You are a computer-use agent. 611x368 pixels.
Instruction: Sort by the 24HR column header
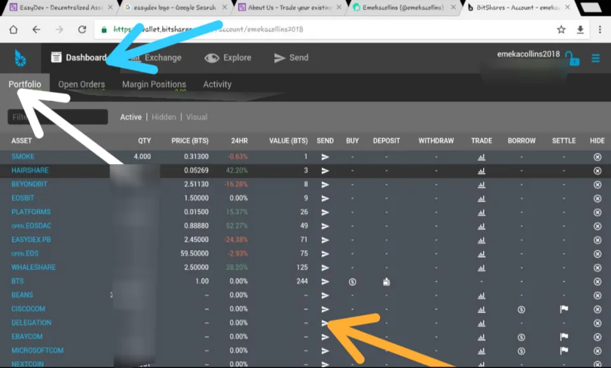[x=239, y=141]
